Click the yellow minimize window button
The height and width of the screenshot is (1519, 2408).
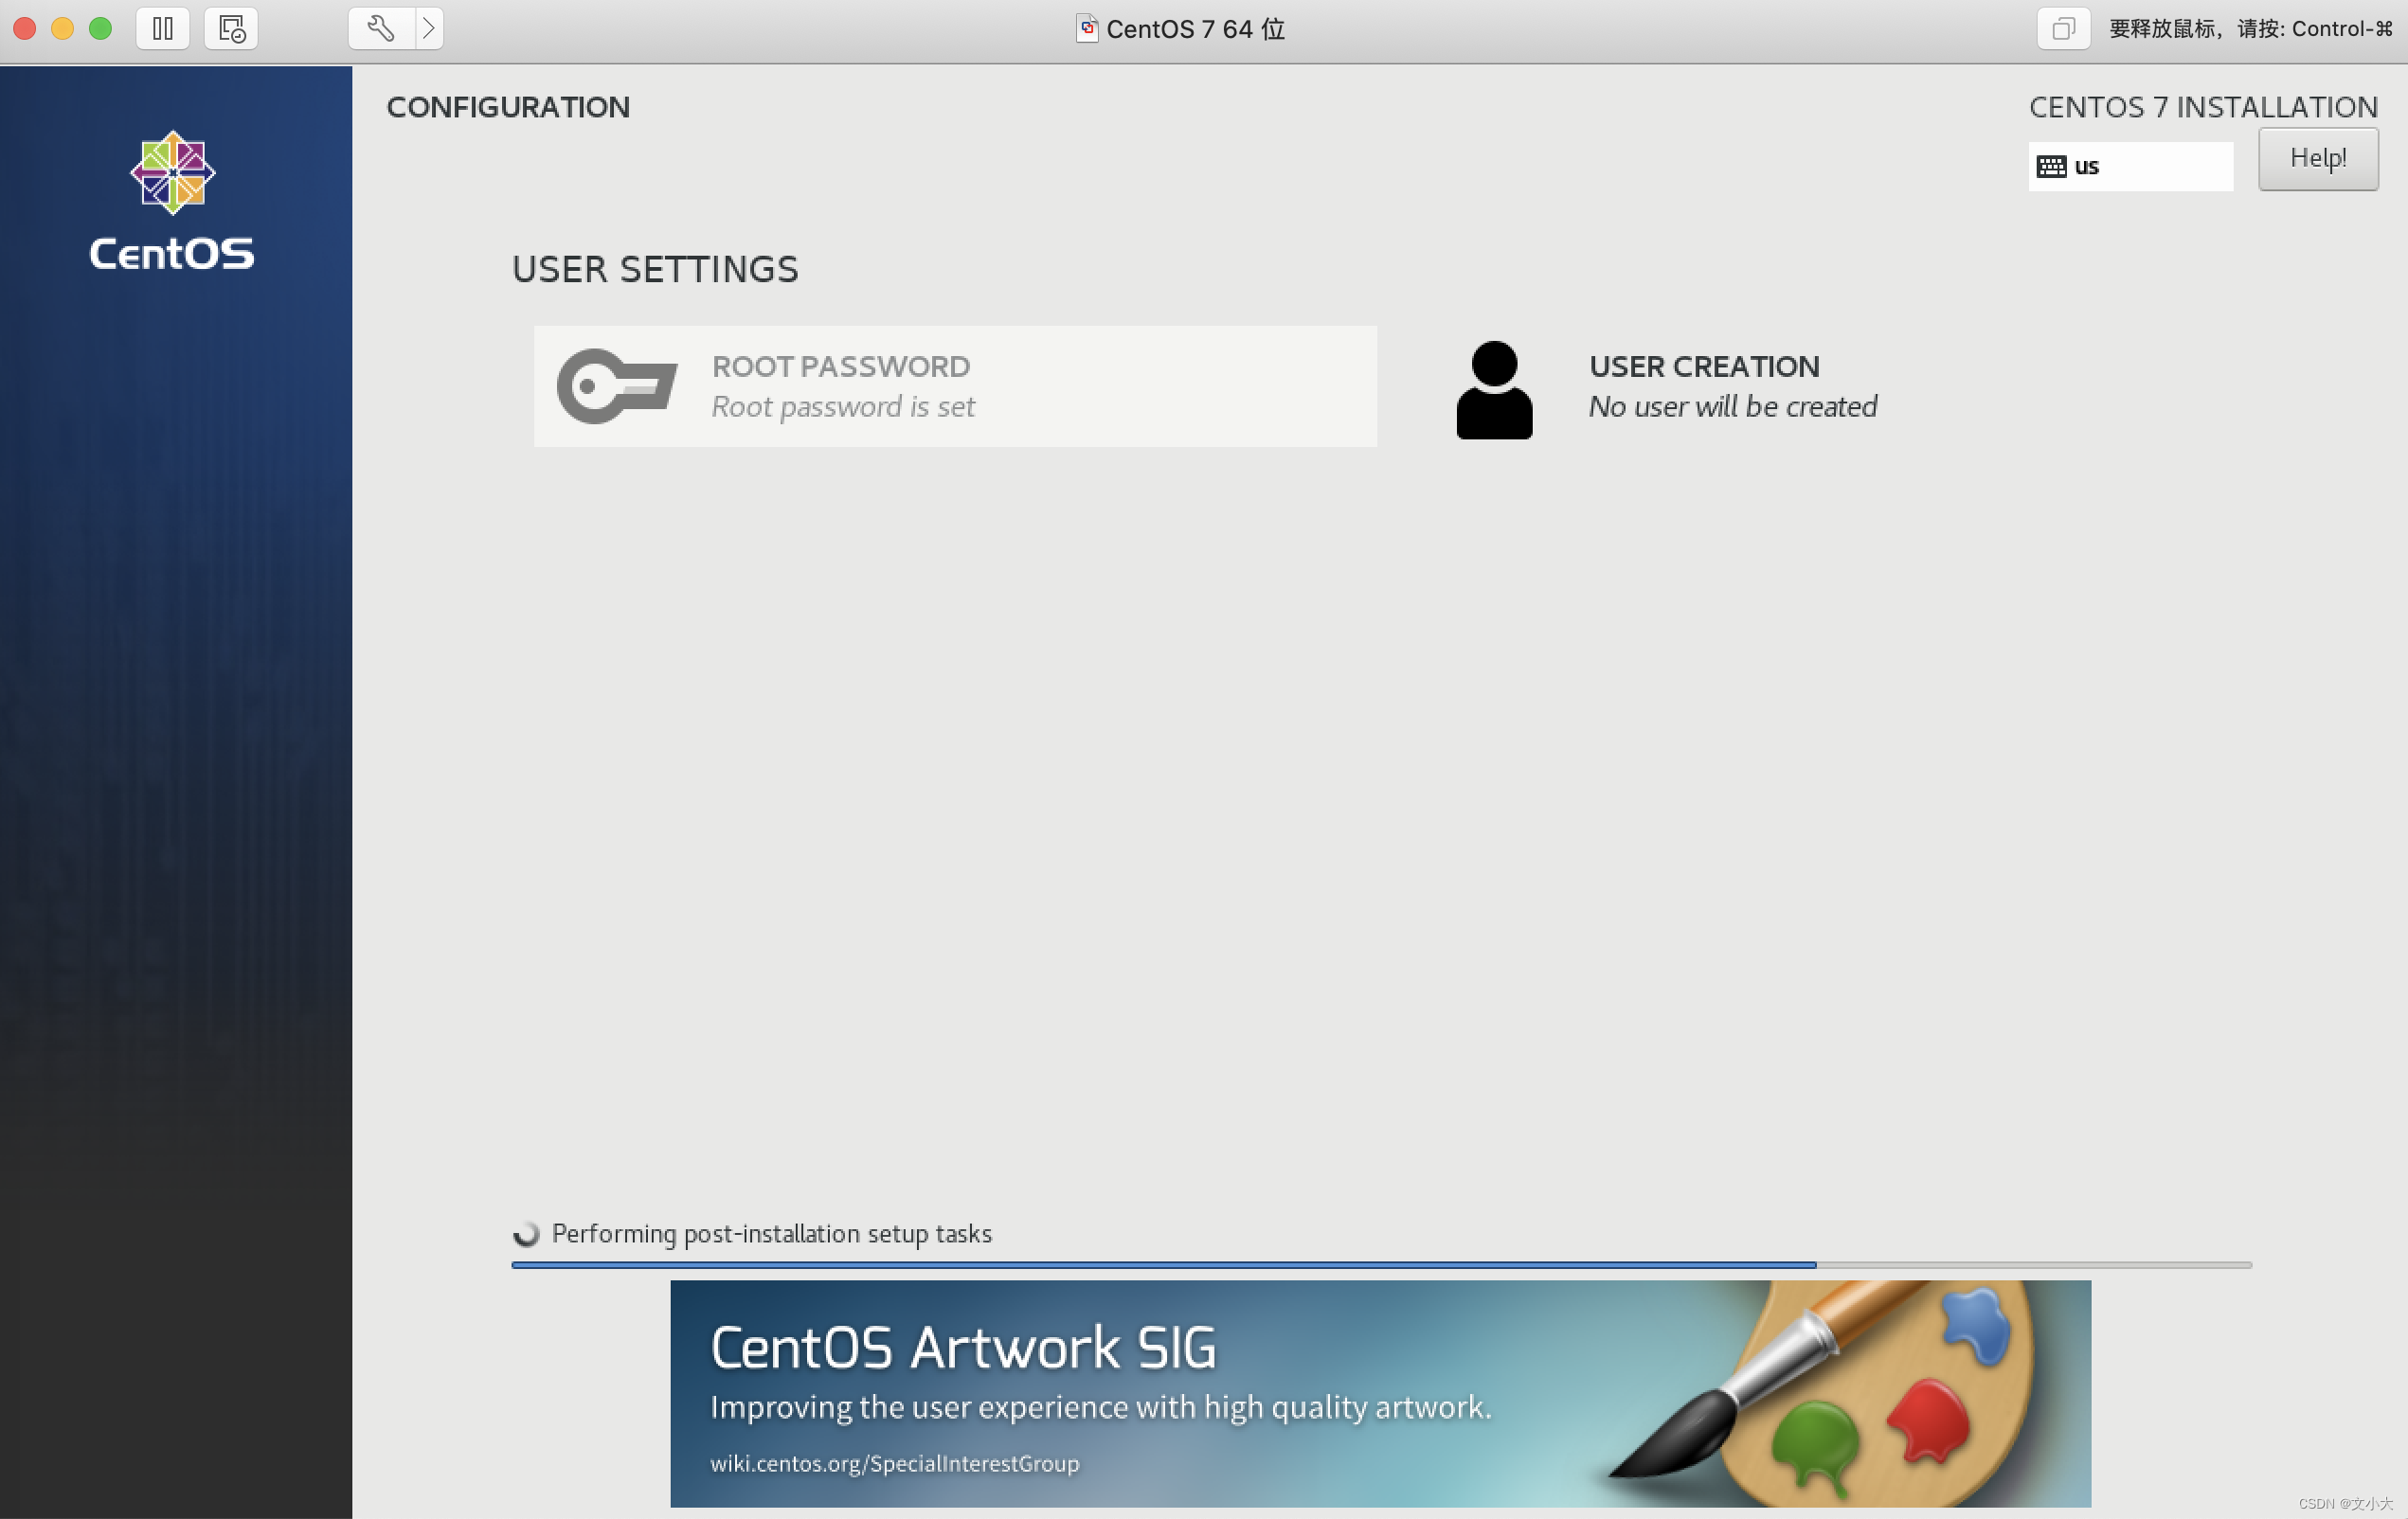[62, 28]
